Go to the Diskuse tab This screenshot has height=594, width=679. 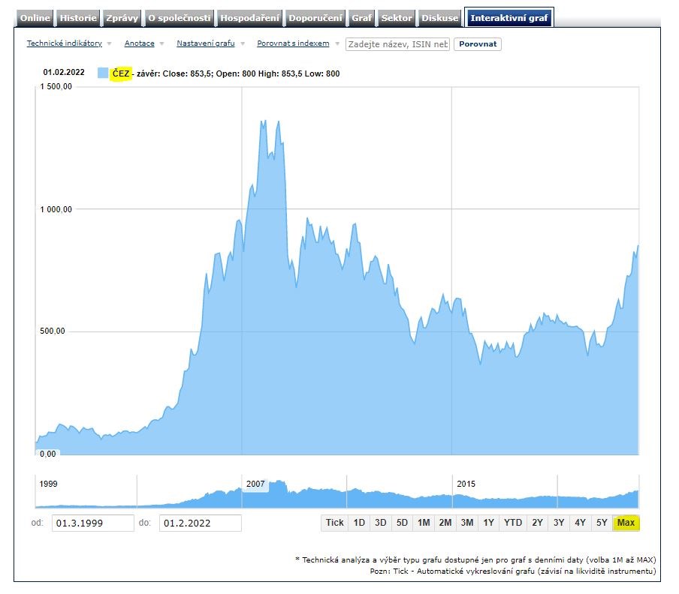tap(439, 18)
